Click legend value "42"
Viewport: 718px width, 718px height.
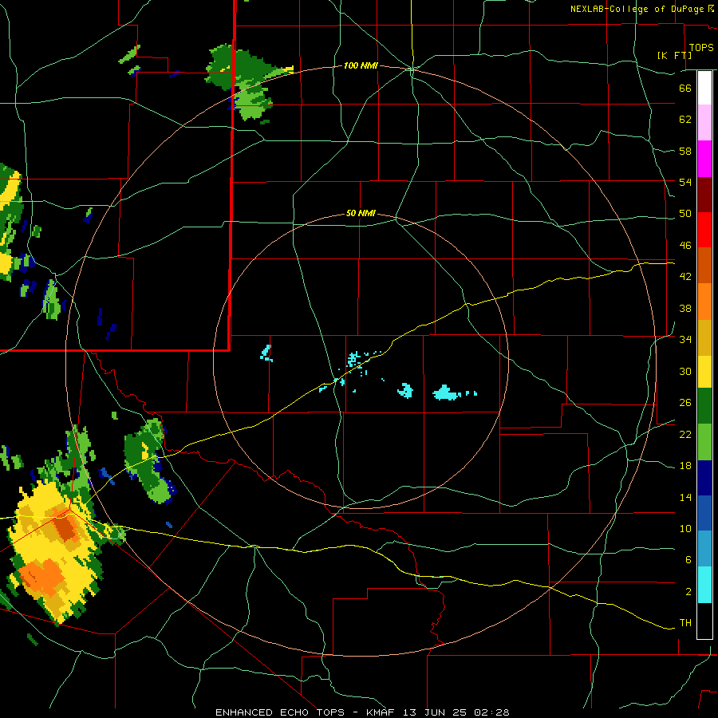click(685, 277)
